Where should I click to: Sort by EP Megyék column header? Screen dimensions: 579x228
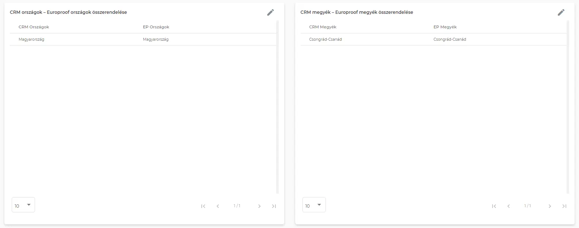445,27
